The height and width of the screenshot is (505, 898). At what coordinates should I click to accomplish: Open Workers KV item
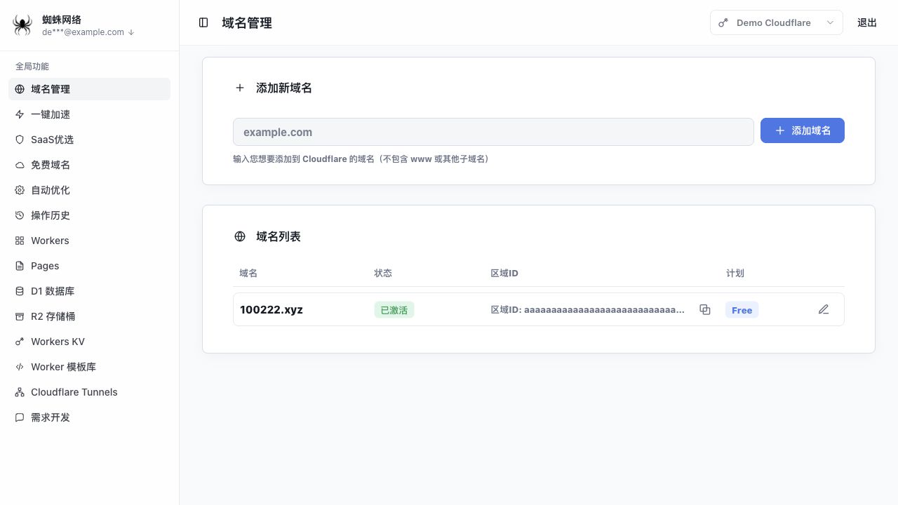click(89, 342)
